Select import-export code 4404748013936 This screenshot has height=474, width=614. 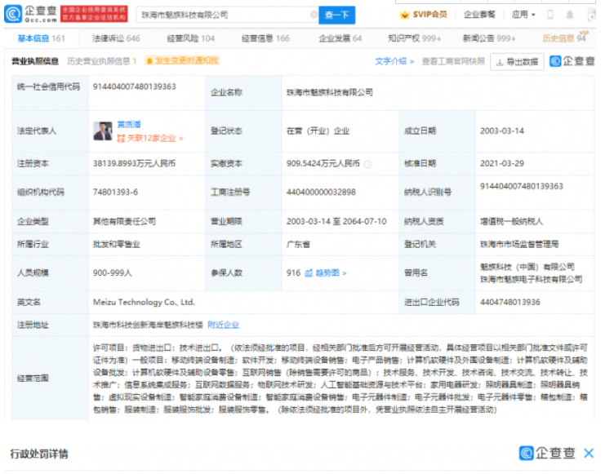509,302
